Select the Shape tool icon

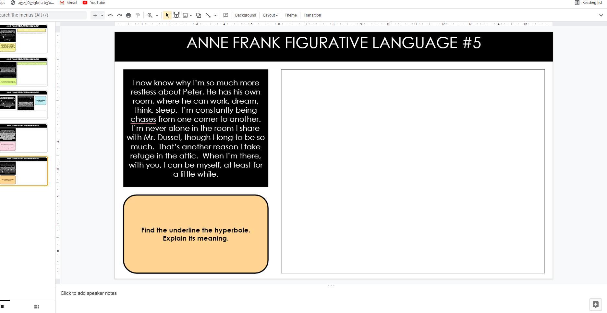199,15
